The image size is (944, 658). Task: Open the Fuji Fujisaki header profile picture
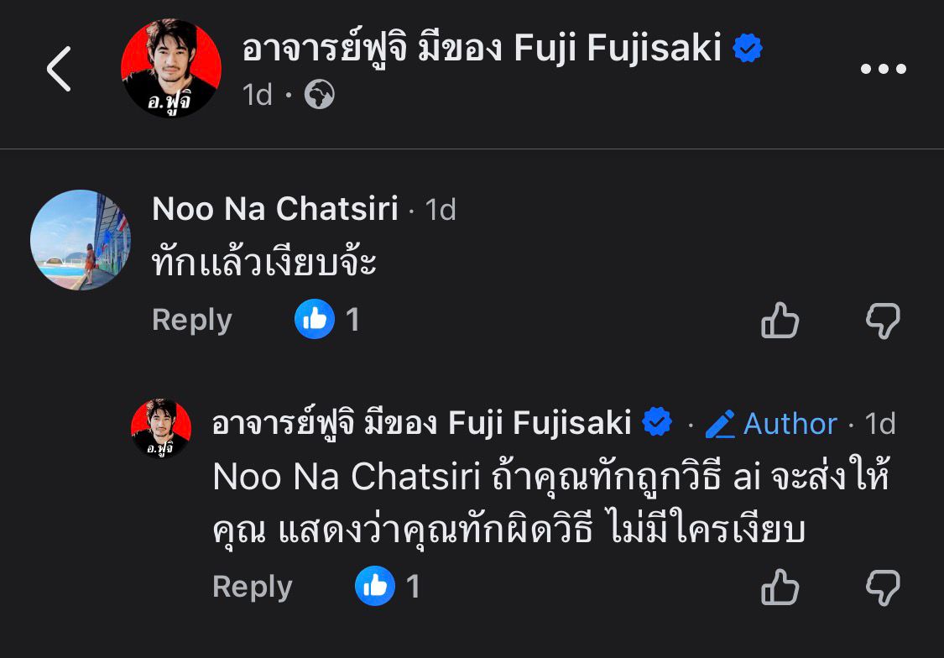click(171, 68)
